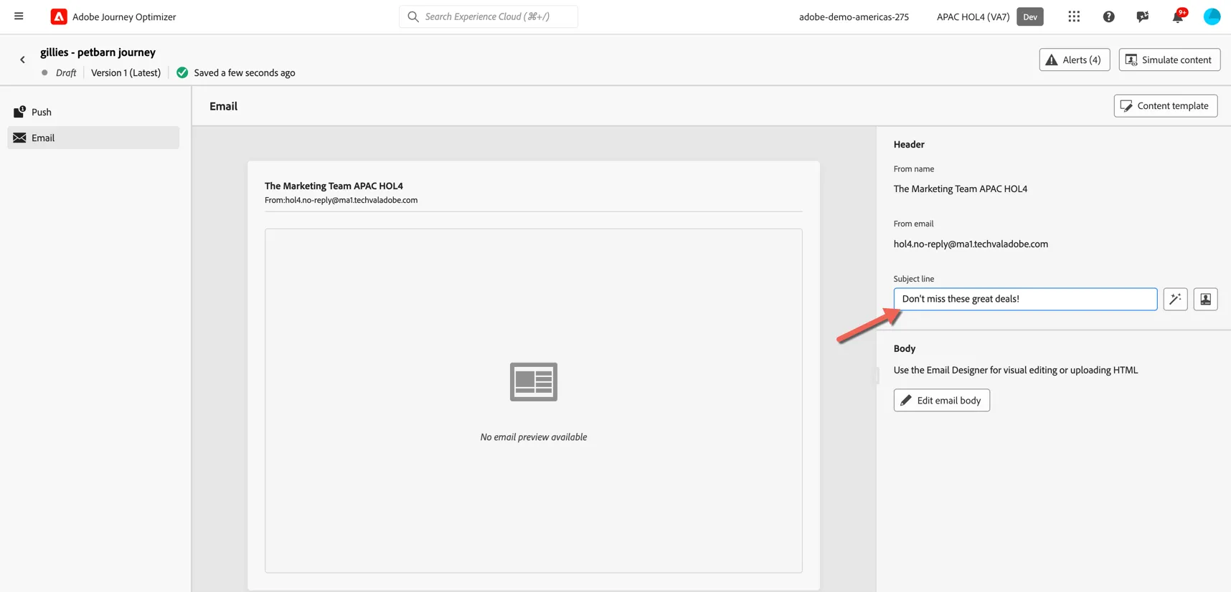The width and height of the screenshot is (1231, 592).
Task: Go back using the left chevron
Action: coord(22,60)
